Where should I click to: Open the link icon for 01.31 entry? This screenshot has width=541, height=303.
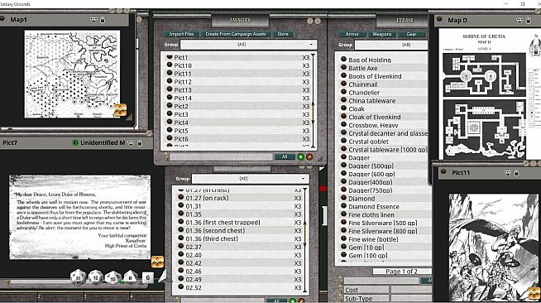coord(181,205)
